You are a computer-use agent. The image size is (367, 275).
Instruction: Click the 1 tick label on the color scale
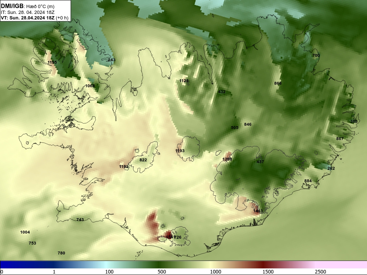point(54,272)
